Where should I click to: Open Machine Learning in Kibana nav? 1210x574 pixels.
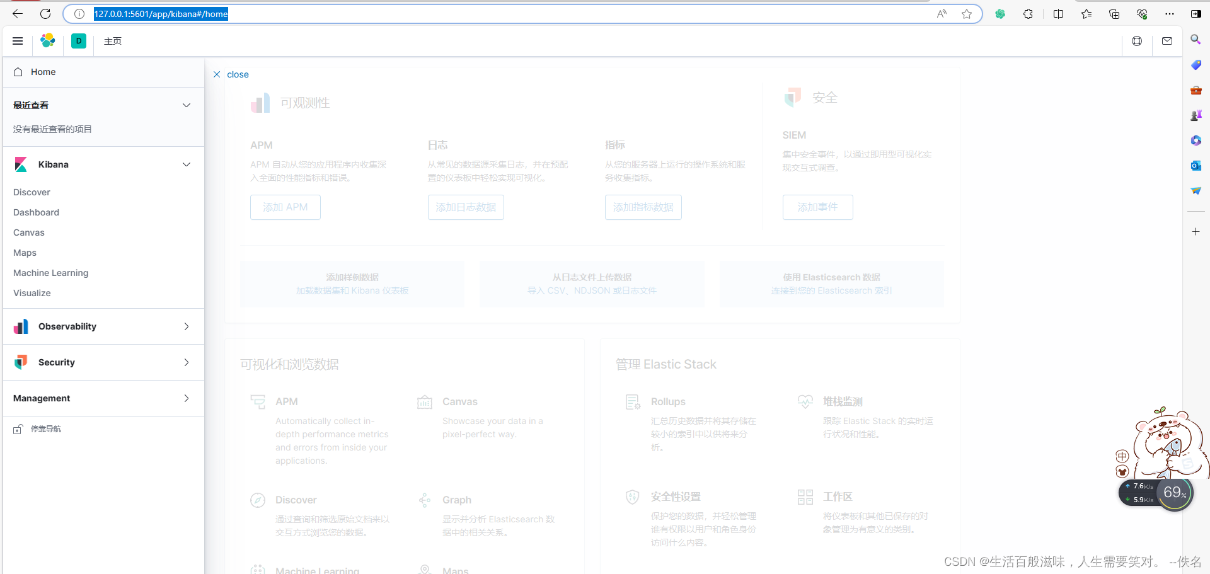coord(51,273)
